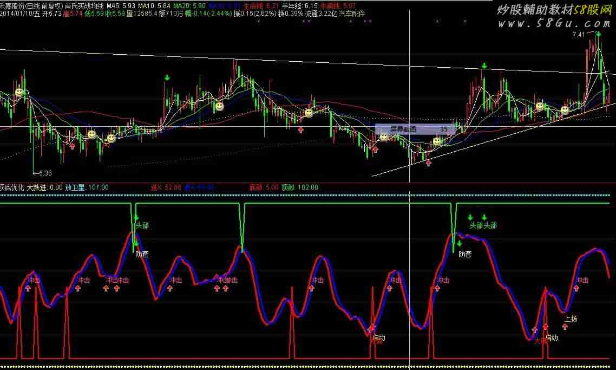Click the 半年线: 6.15 value
Viewport: 616px width, 370px height.
click(x=300, y=6)
